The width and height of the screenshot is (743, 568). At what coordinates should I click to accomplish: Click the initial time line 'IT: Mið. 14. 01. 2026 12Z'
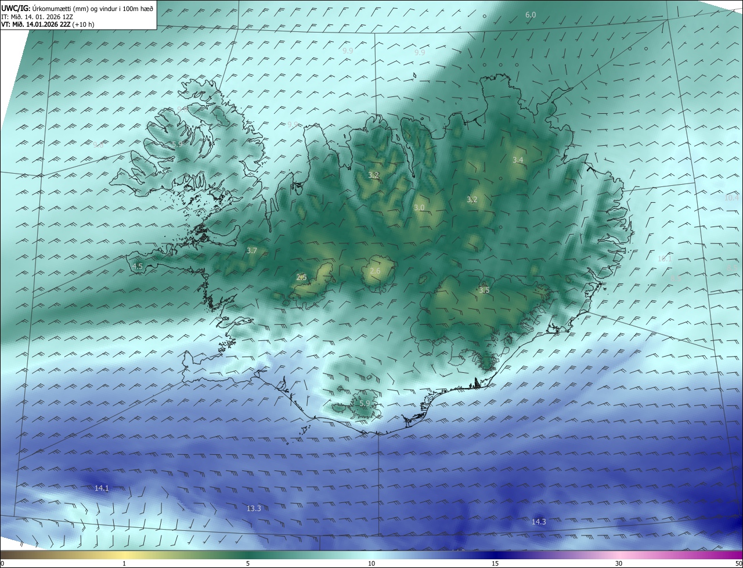pos(37,17)
